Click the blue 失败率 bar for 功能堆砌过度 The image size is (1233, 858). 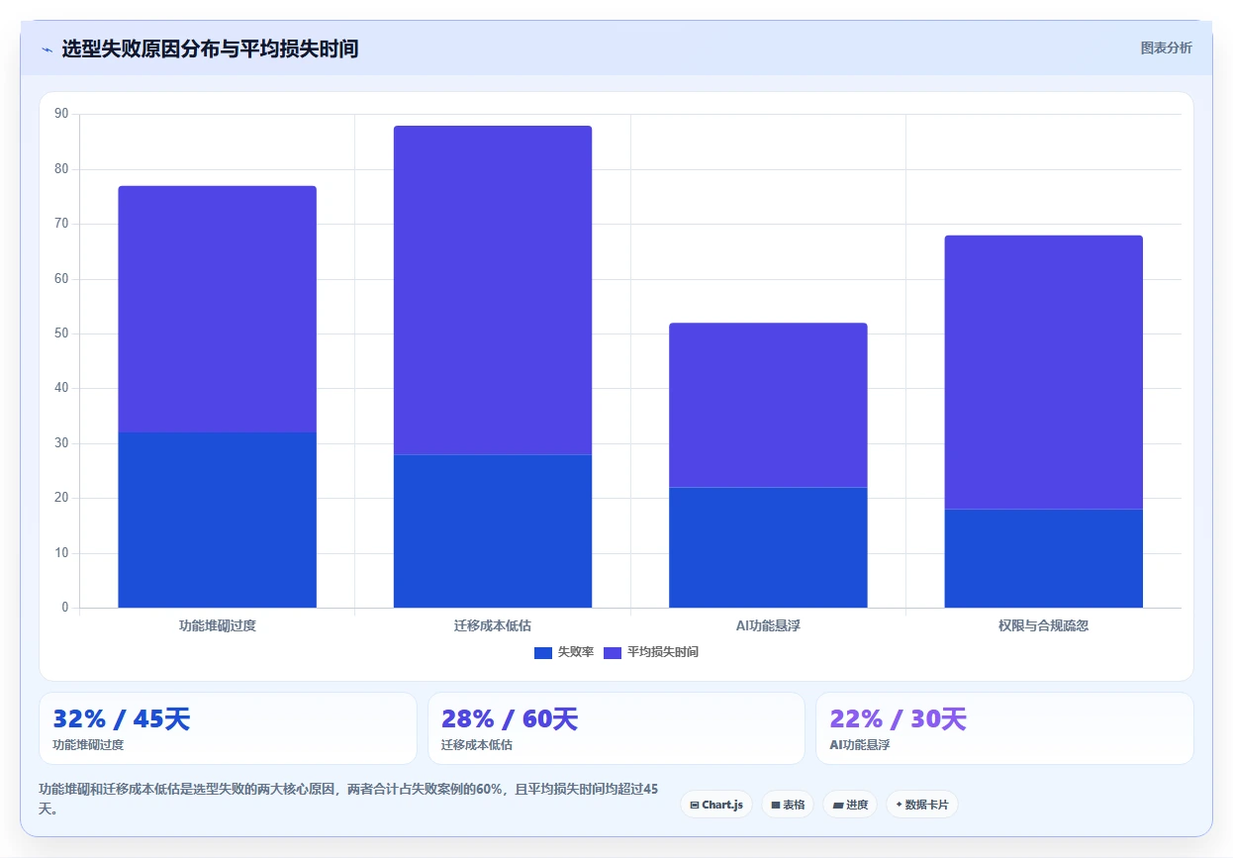pos(217,520)
